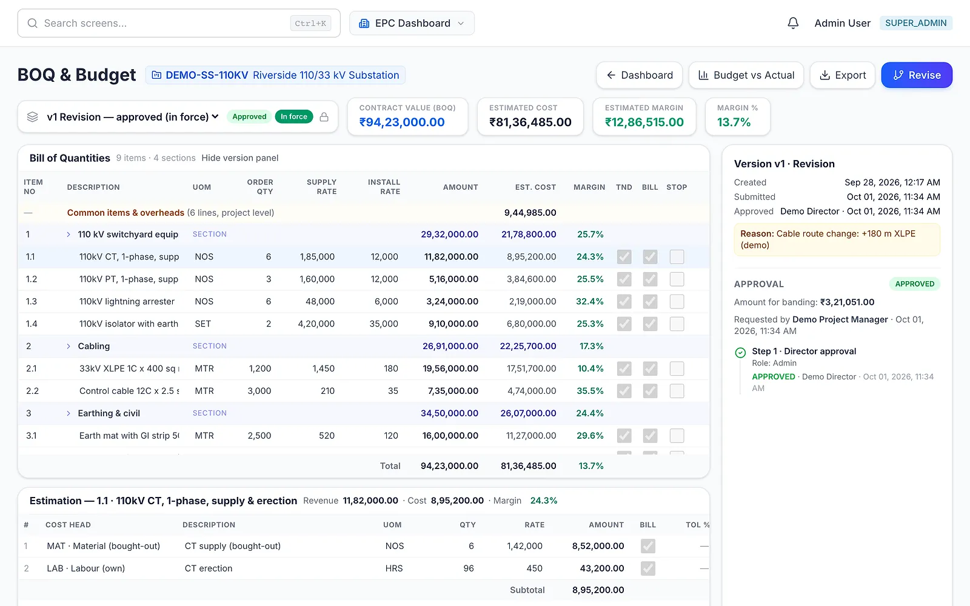
Task: Expand the 110 kV switchyard equip section
Action: 68,235
